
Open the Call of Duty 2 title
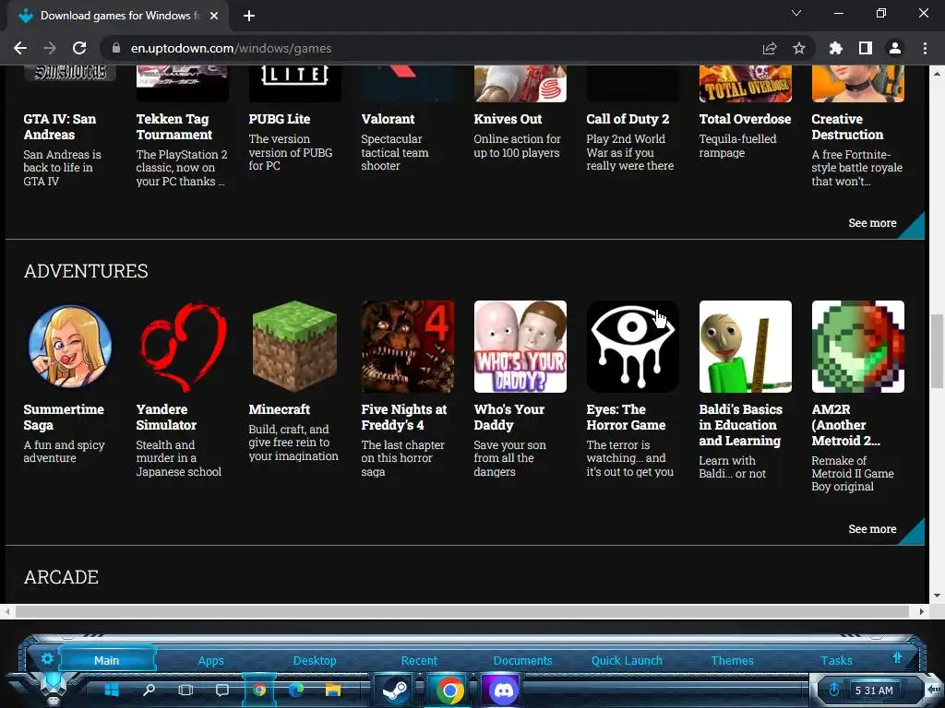[628, 119]
